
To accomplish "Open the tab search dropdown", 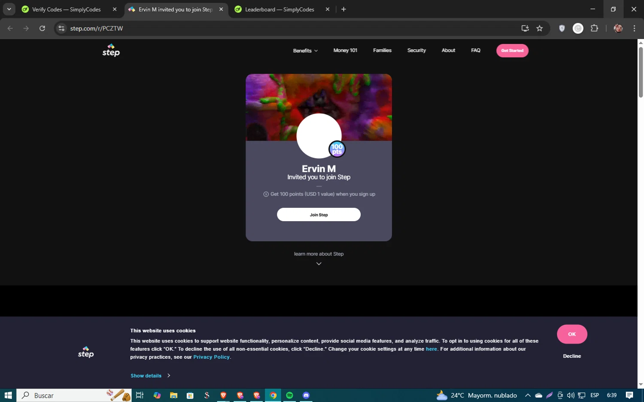I will pyautogui.click(x=9, y=9).
